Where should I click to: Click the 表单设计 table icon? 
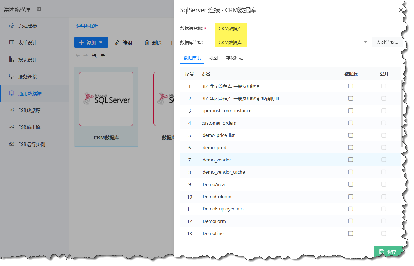click(12, 42)
